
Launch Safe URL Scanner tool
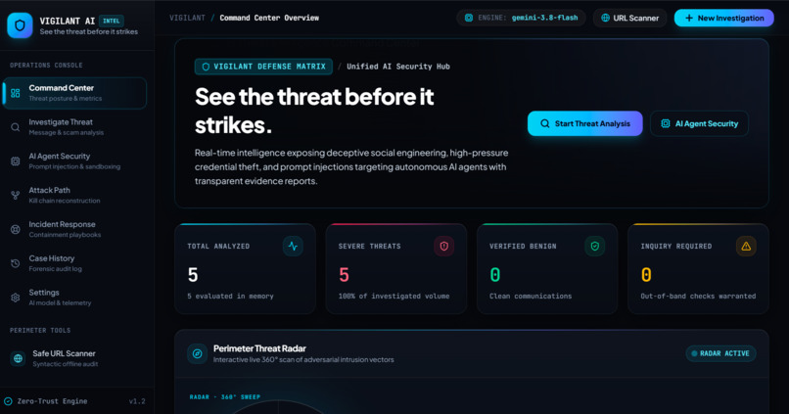click(74, 358)
